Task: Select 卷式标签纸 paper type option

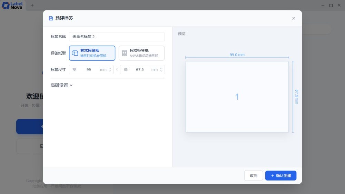Action: click(x=92, y=53)
